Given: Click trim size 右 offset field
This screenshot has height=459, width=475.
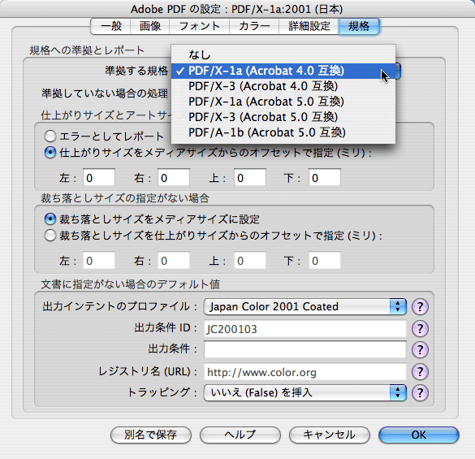Looking at the screenshot, I should (x=174, y=178).
